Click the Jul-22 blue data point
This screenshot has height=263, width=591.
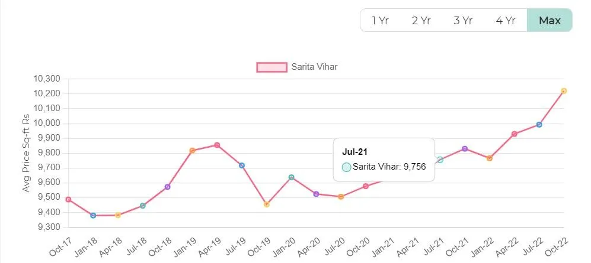pyautogui.click(x=539, y=125)
